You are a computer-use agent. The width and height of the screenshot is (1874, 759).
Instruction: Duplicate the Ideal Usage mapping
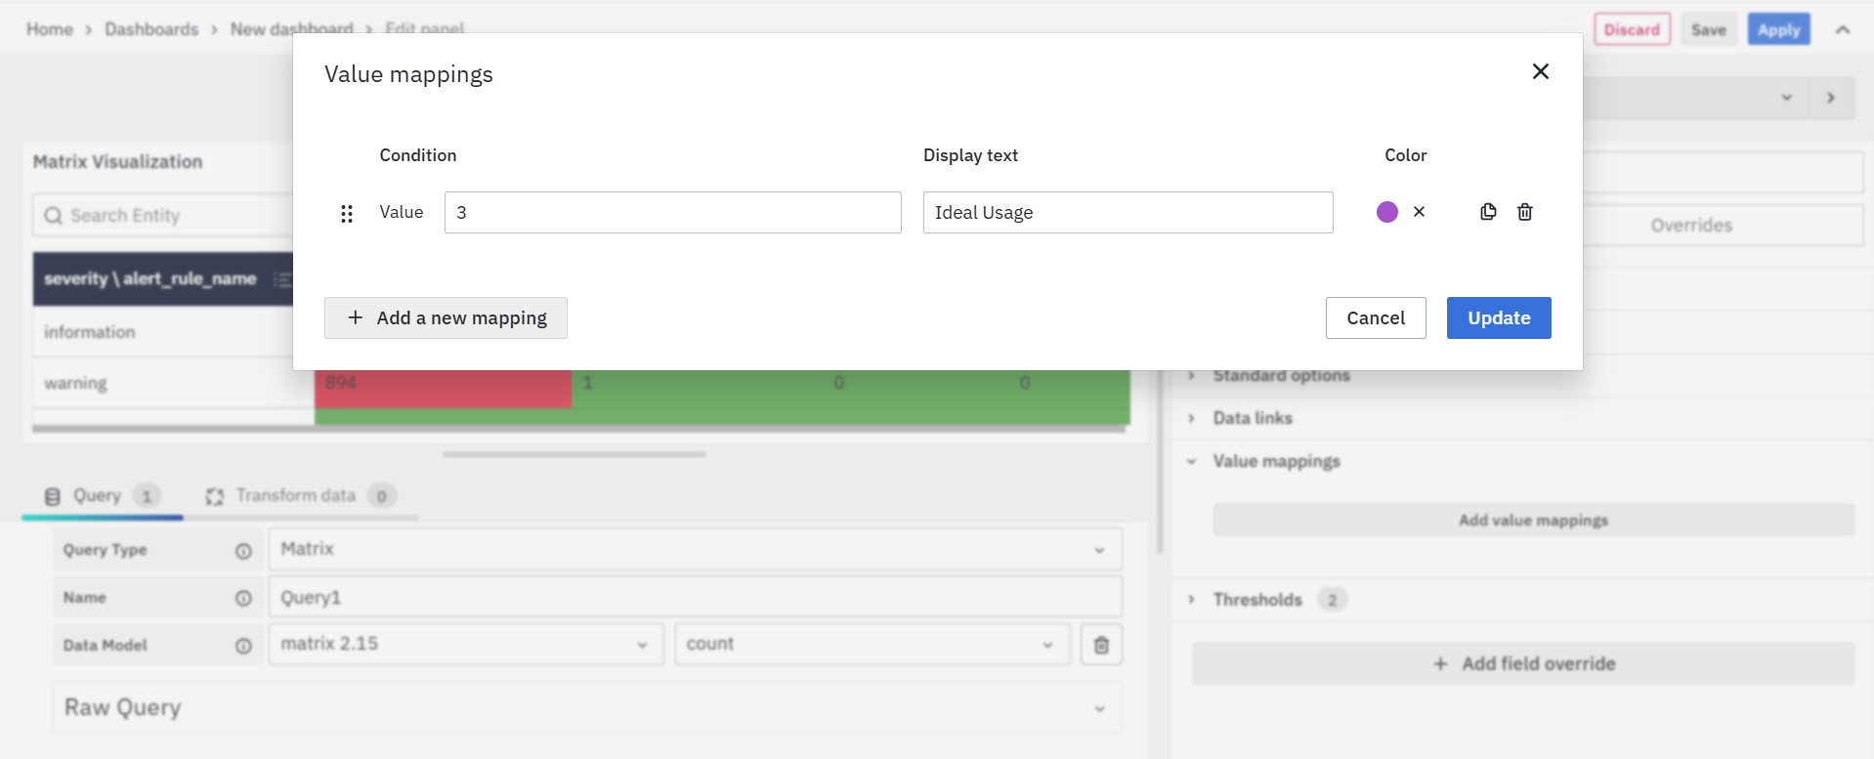[1487, 212]
